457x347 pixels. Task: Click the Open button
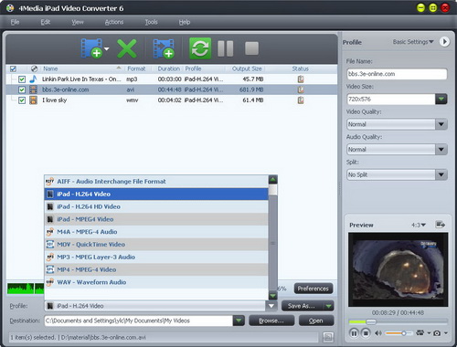316,321
